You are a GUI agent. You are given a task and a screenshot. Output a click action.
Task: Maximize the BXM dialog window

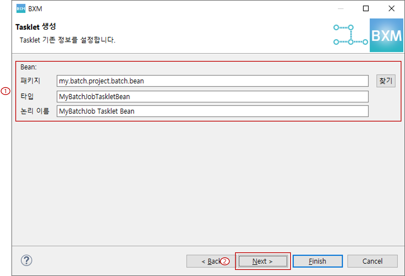pos(366,9)
